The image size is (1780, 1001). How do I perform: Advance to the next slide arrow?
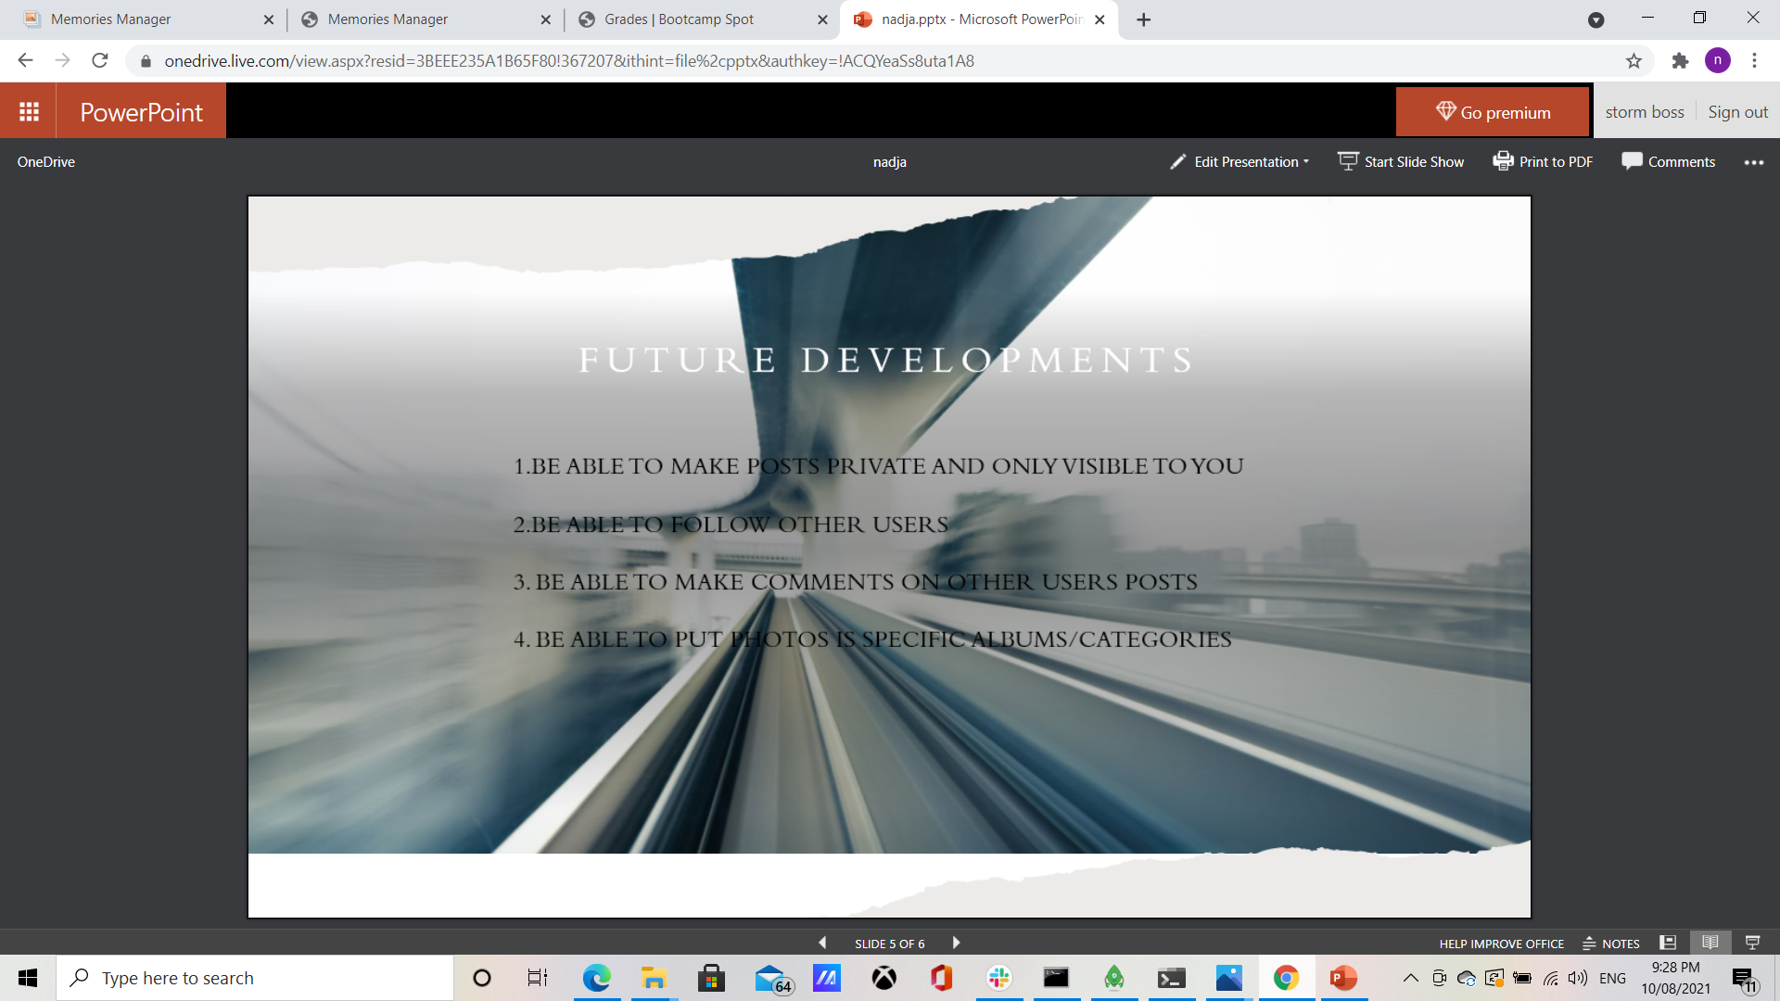[x=956, y=943]
